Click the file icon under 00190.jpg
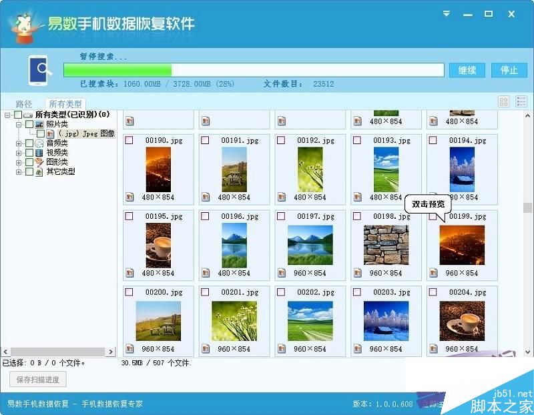This screenshot has height=415, width=534. [x=129, y=197]
